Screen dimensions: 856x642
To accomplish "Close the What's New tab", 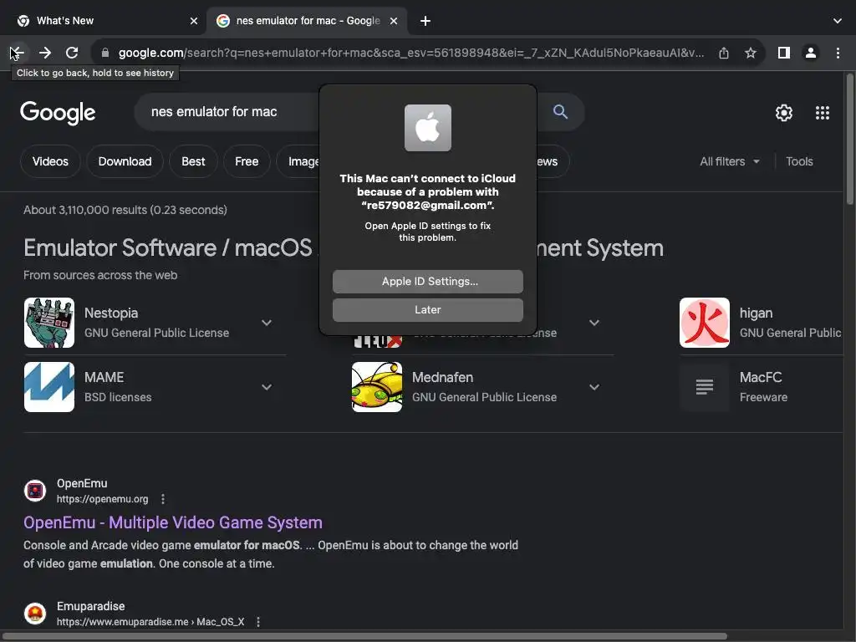I will (x=194, y=21).
